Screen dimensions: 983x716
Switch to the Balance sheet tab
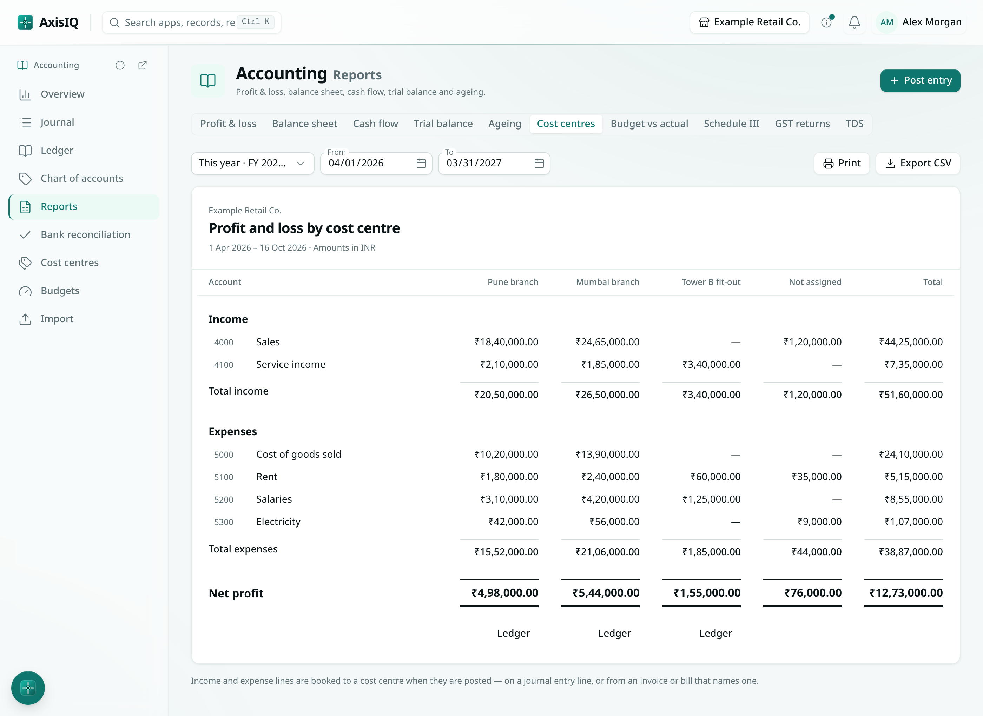coord(304,124)
